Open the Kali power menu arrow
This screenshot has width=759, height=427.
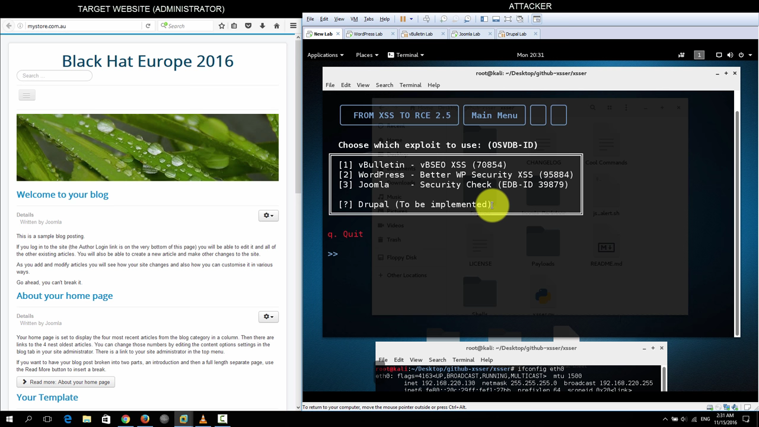[749, 55]
